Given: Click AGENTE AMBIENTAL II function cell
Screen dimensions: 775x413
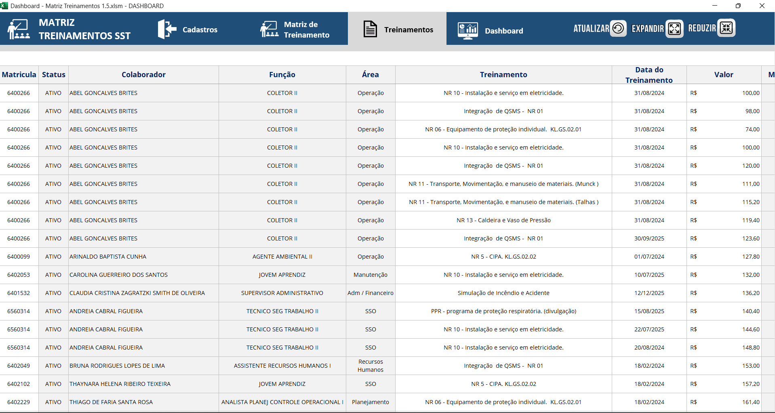Looking at the screenshot, I should pos(282,257).
